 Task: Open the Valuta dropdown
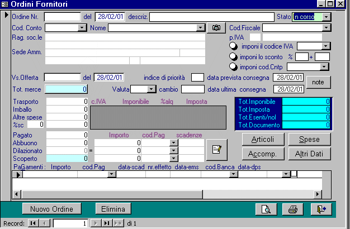(152, 89)
